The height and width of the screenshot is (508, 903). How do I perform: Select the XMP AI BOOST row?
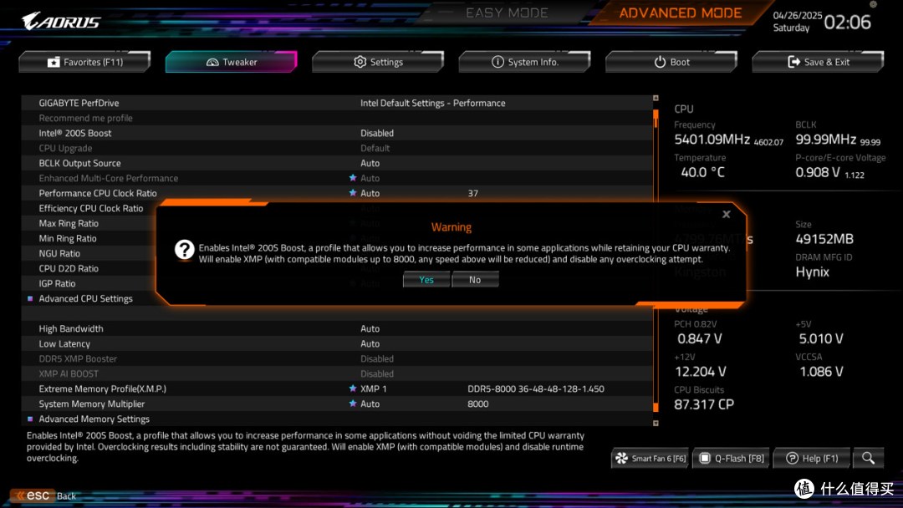[x=337, y=373]
